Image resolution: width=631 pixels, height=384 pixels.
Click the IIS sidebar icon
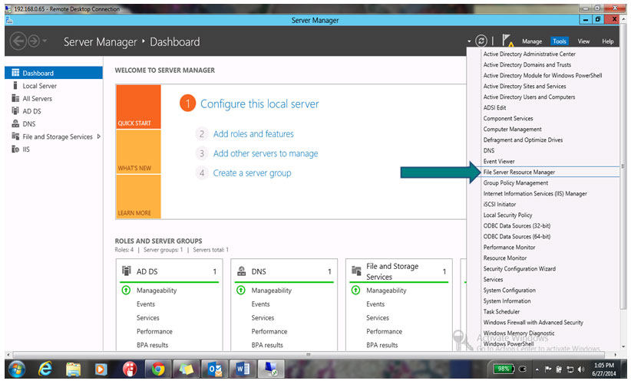tap(15, 149)
